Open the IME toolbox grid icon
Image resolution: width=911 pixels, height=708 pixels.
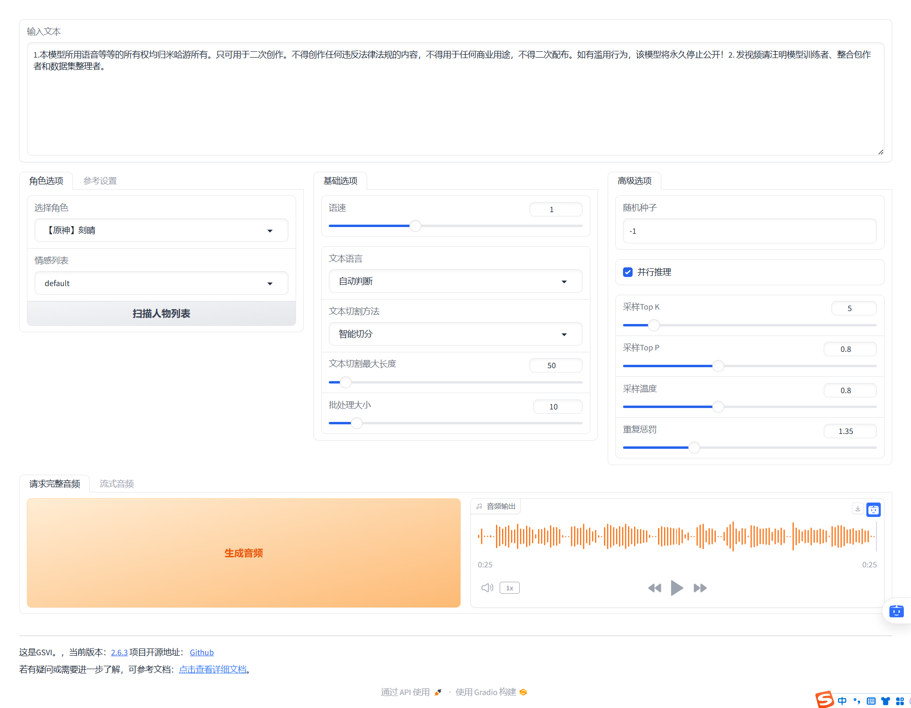(x=900, y=701)
